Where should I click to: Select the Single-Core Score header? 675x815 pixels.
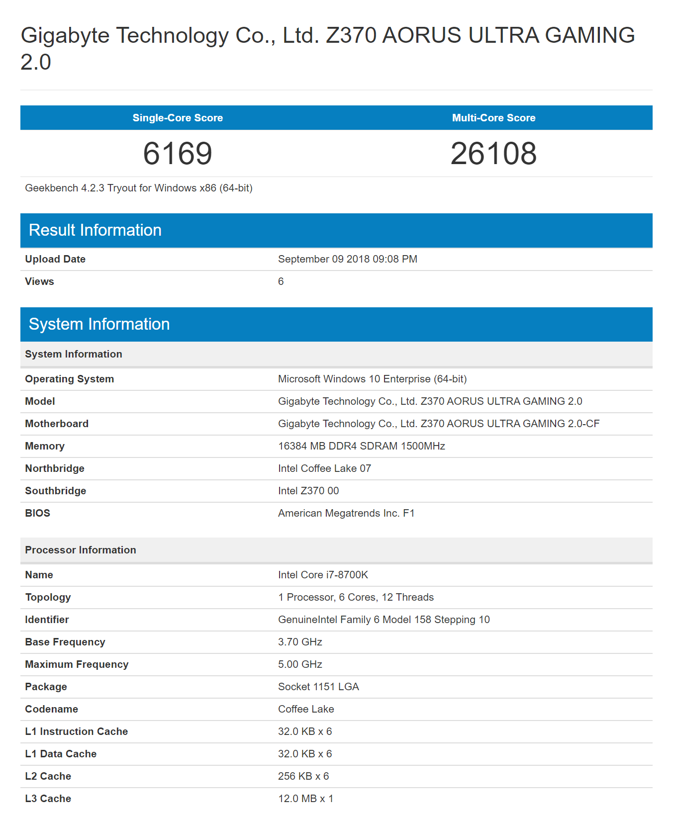pyautogui.click(x=178, y=118)
